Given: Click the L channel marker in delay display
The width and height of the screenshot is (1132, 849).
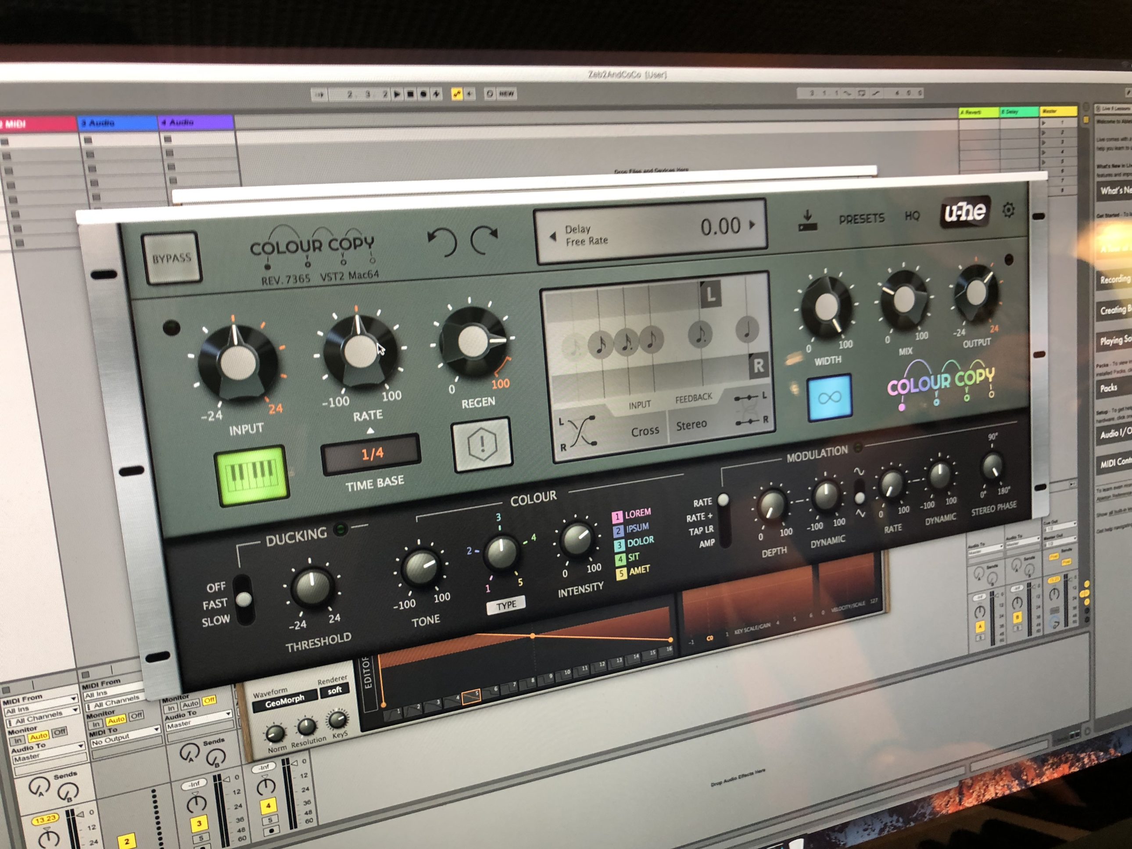Looking at the screenshot, I should [x=710, y=294].
